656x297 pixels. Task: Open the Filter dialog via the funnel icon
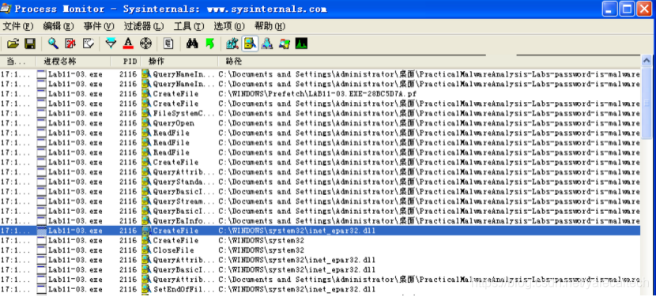click(111, 43)
